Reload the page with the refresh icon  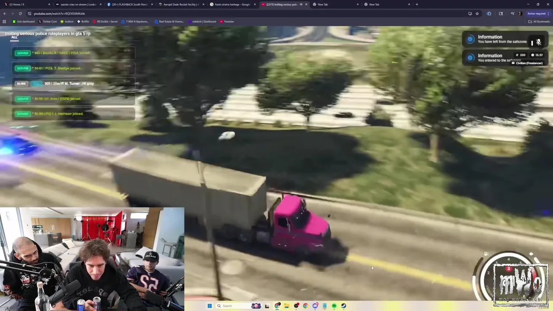(20, 13)
